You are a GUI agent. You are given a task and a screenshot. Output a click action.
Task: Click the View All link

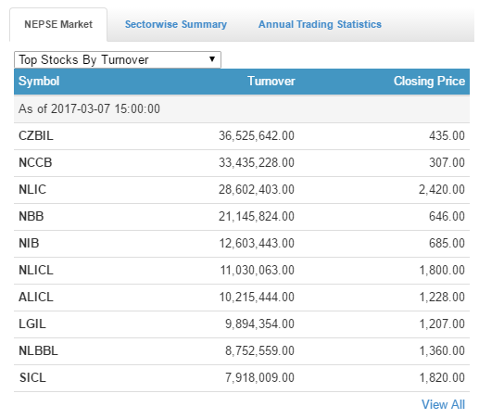(x=443, y=404)
